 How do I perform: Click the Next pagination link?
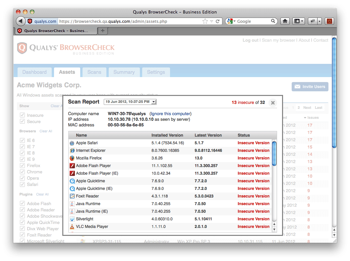pyautogui.click(x=307, y=108)
